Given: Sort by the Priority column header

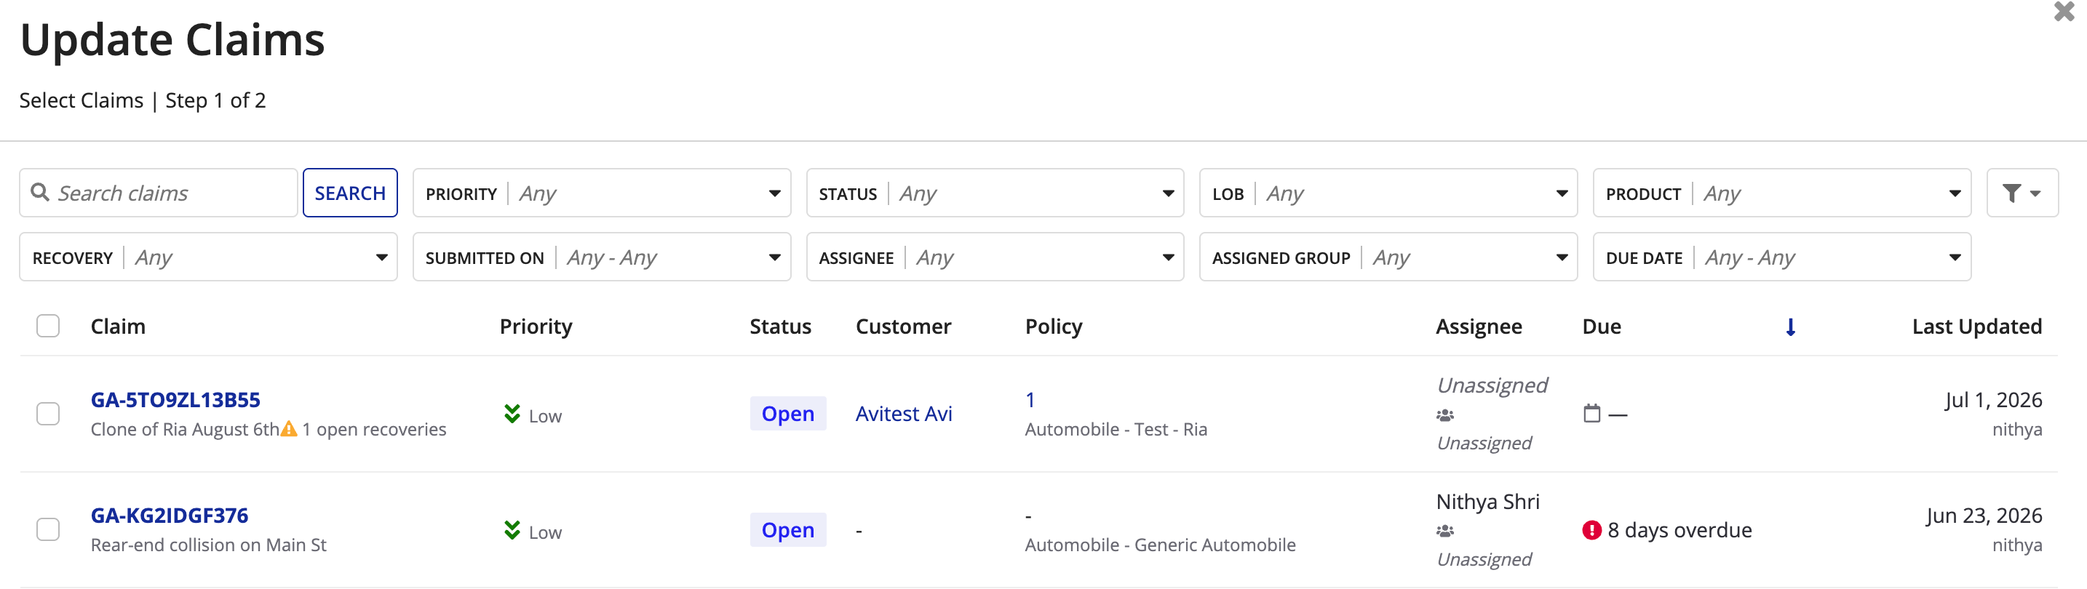Looking at the screenshot, I should (536, 326).
